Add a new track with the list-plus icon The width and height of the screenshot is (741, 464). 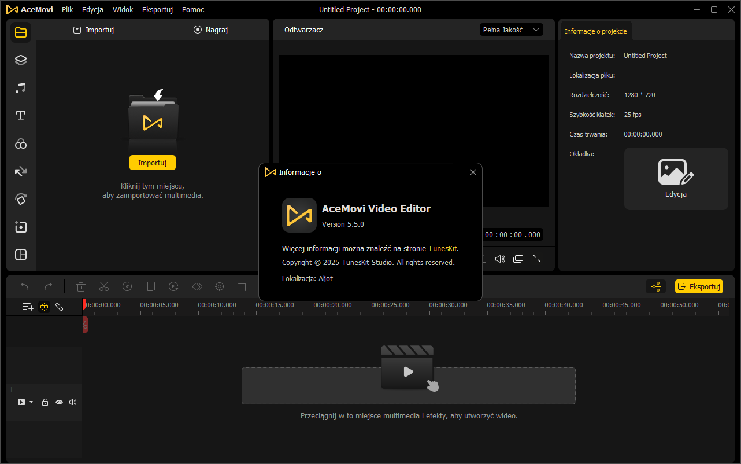pos(28,307)
